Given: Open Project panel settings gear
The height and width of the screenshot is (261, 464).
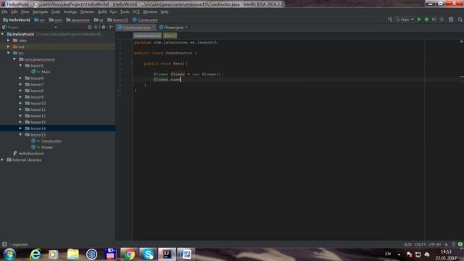Looking at the screenshot, I should (x=104, y=27).
